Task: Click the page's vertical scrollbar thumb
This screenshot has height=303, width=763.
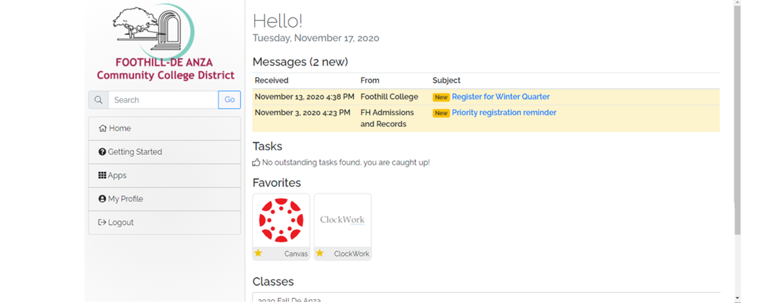Action: point(737,120)
